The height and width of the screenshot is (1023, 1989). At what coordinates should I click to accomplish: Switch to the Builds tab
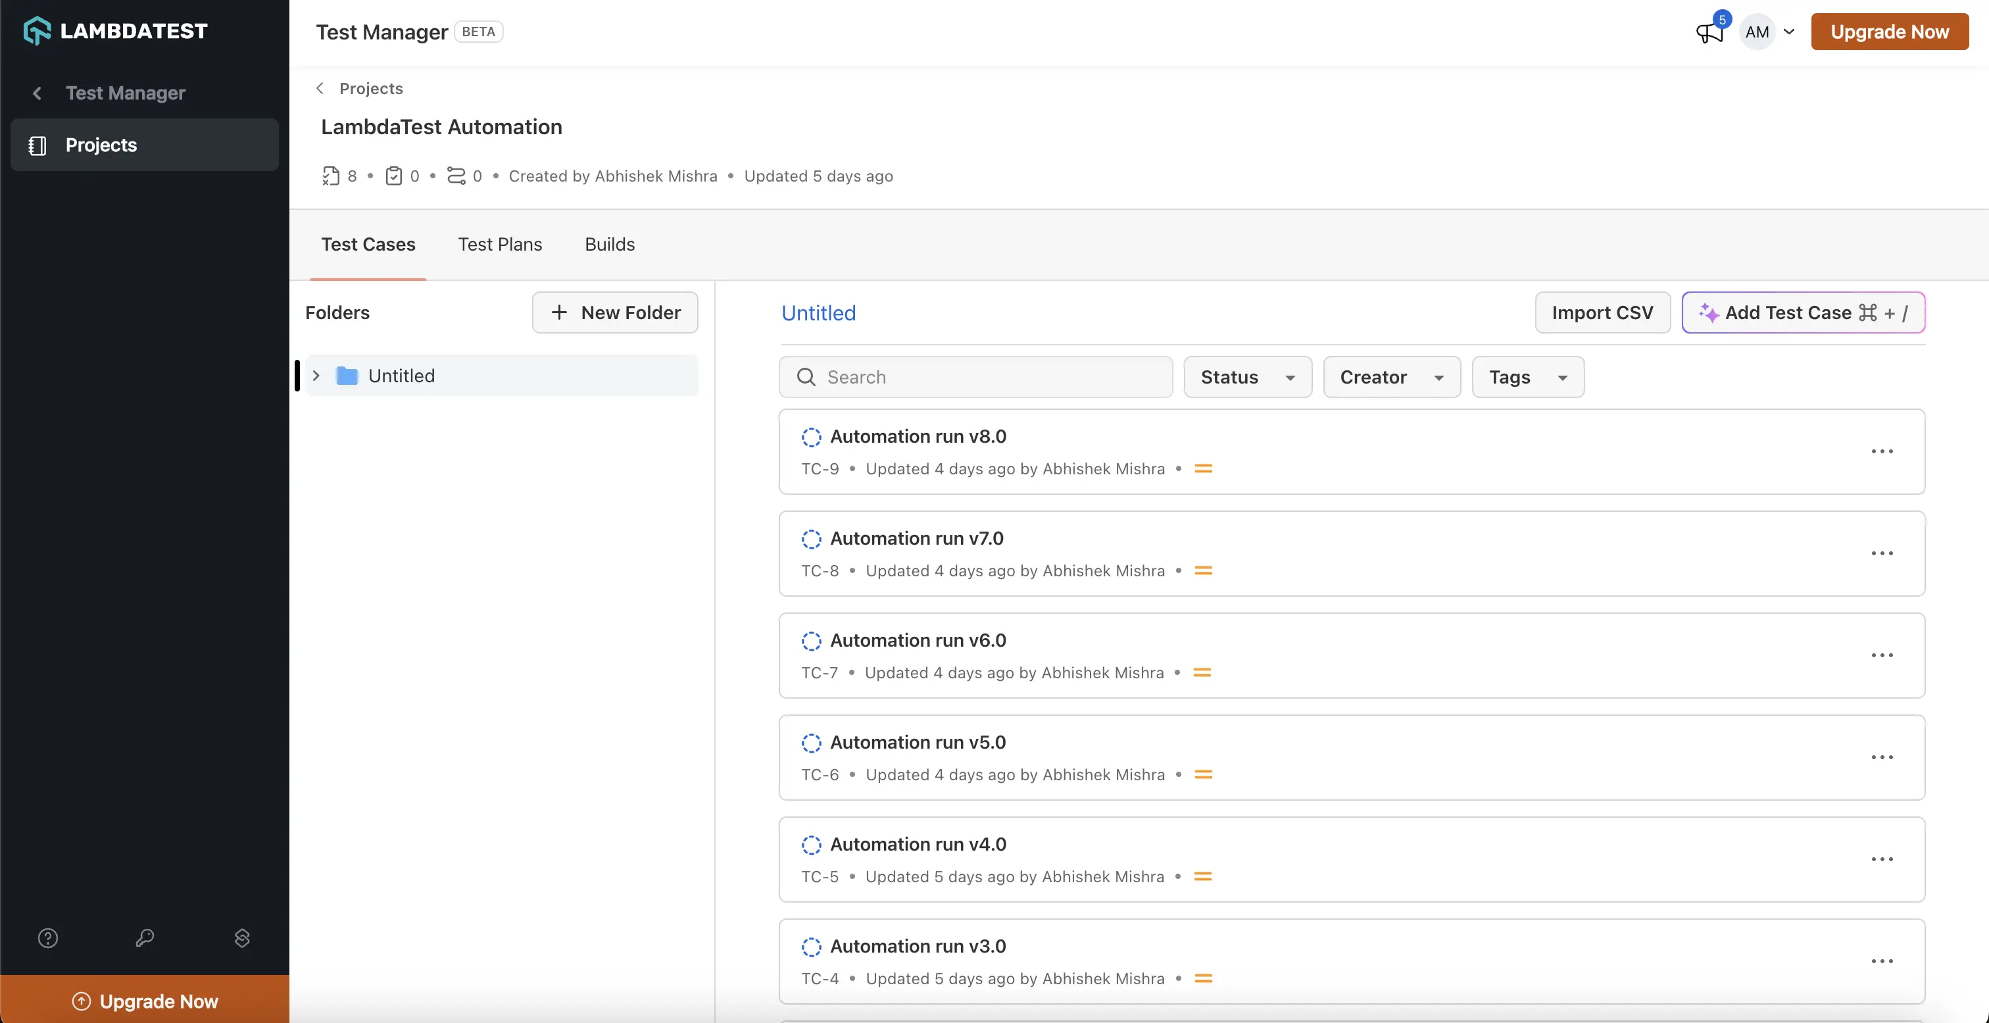[x=610, y=245]
